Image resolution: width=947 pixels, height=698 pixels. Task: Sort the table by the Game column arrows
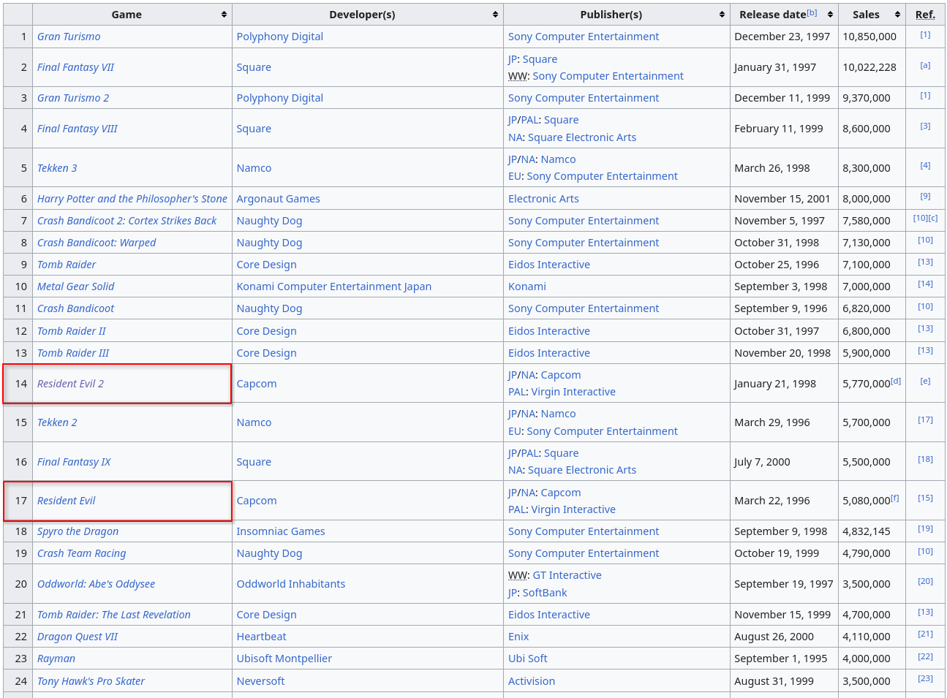[x=224, y=15]
